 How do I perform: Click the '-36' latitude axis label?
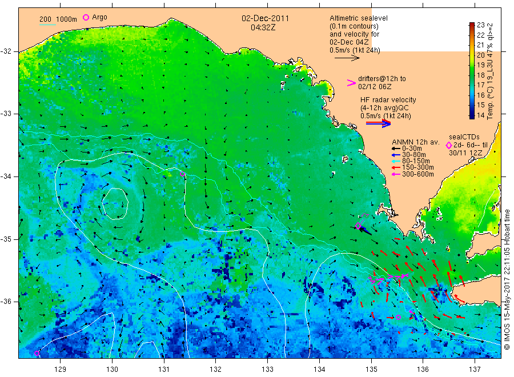coord(6,302)
